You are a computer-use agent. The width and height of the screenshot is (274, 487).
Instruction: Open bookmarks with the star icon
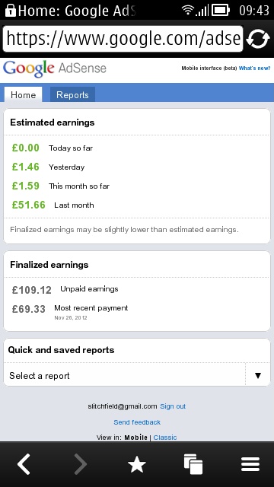point(137,465)
